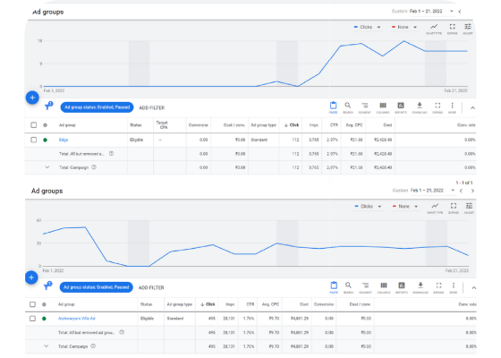Click green status dot for Edge ad group

45,140
